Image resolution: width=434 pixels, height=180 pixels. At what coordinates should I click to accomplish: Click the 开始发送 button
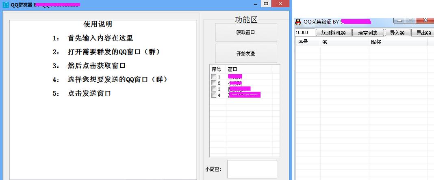[246, 54]
